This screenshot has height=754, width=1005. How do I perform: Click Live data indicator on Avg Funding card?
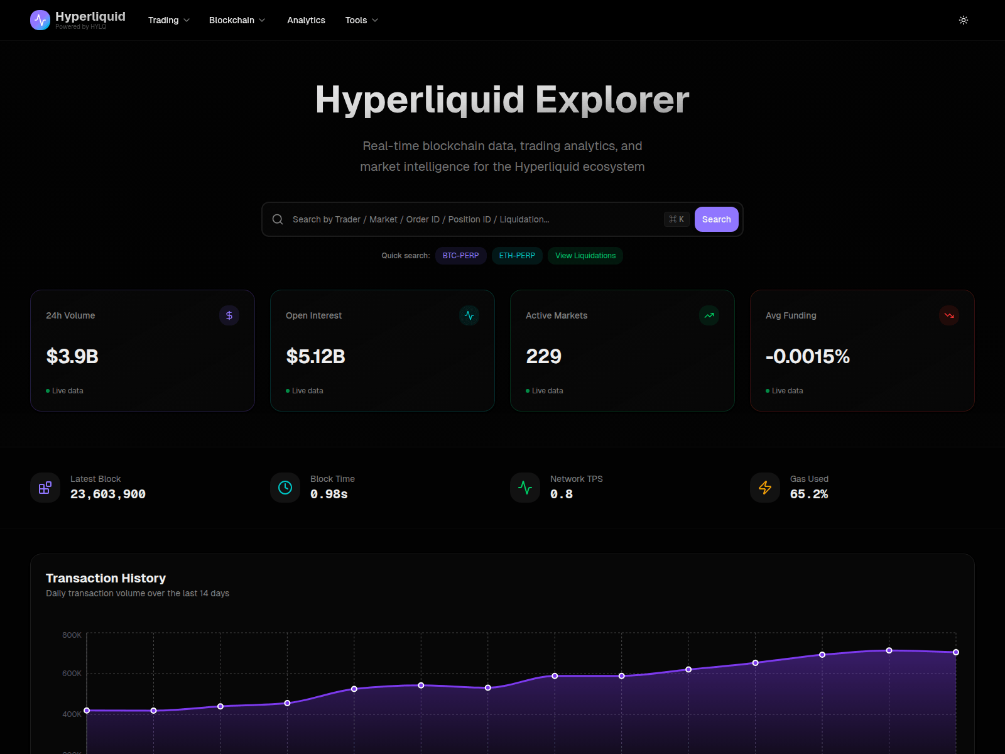(x=785, y=391)
